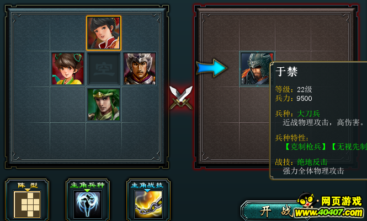
Task: Click the empty top-left formation grid cell
Action: click(x=31, y=33)
